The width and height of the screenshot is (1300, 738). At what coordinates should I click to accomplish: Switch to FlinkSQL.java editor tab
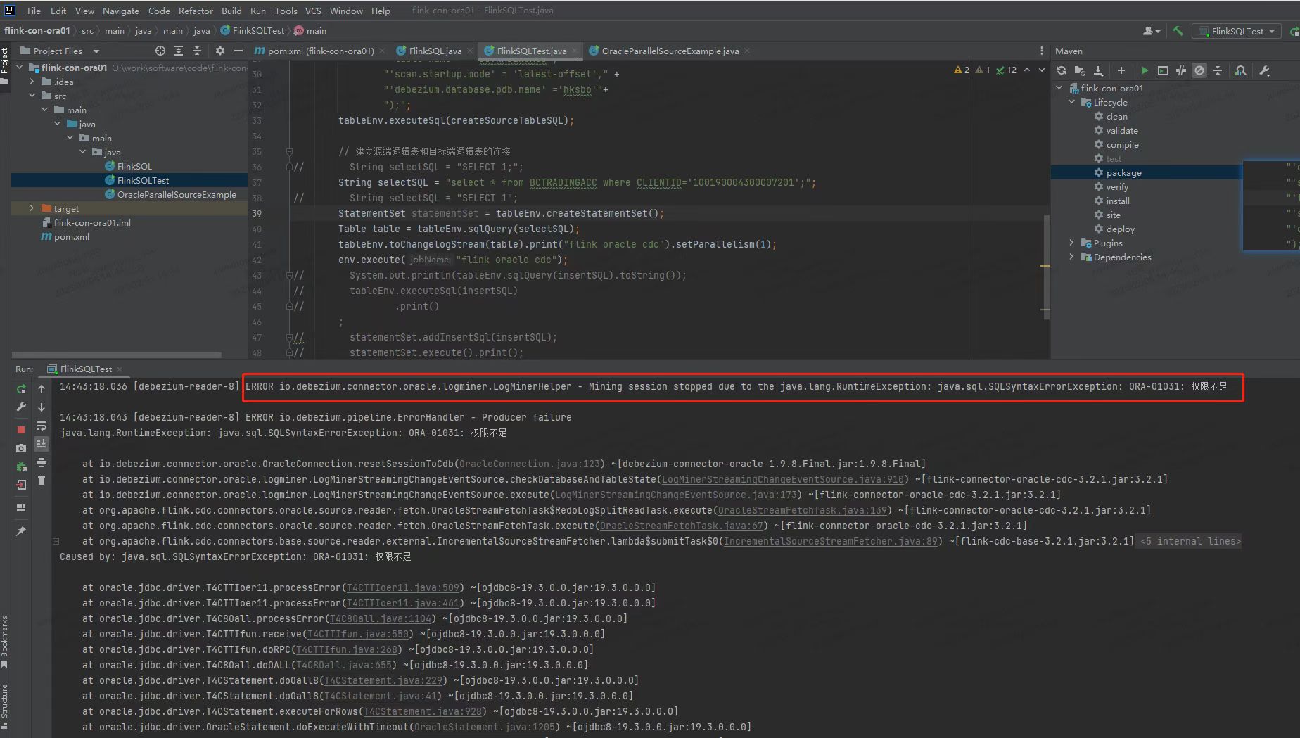pos(434,51)
